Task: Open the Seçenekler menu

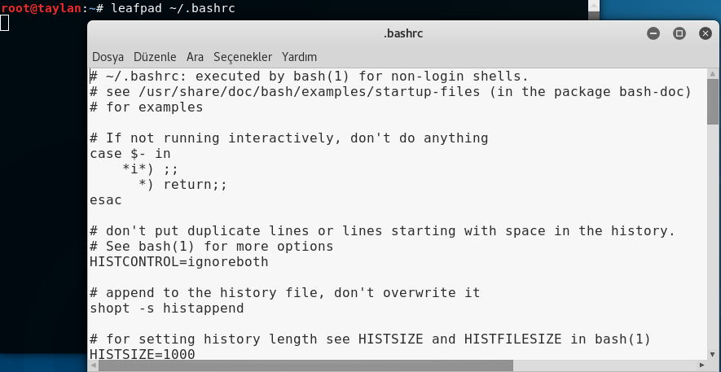Action: [243, 57]
